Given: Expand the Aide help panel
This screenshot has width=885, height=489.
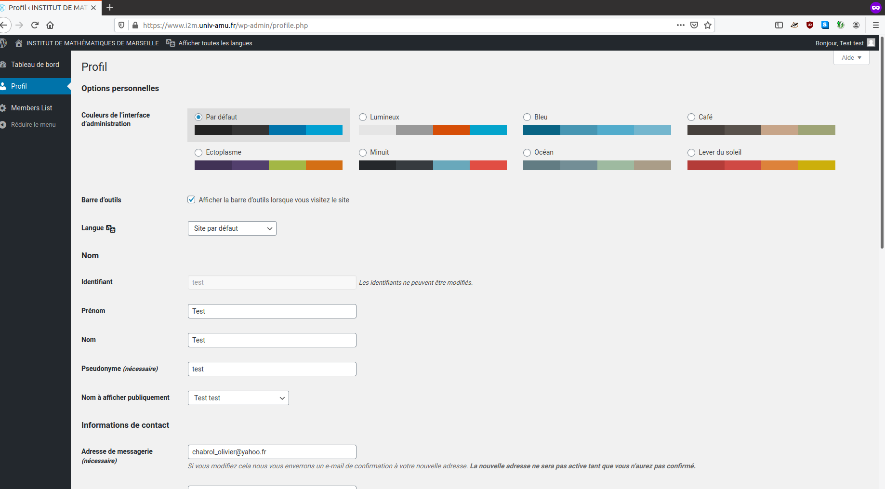Looking at the screenshot, I should click(851, 57).
